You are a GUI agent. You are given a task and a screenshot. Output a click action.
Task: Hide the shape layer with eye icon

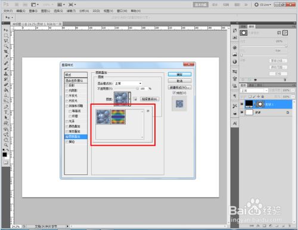(242, 104)
